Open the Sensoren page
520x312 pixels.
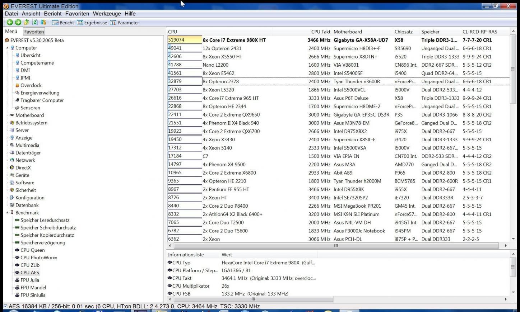pos(28,108)
